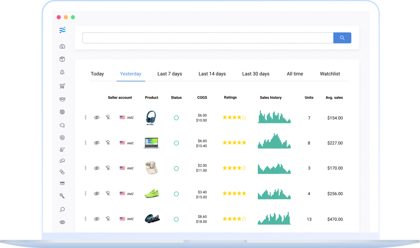Click the unpin icon in the camera lens row
Screen dimensions: 420x248
click(x=108, y=219)
